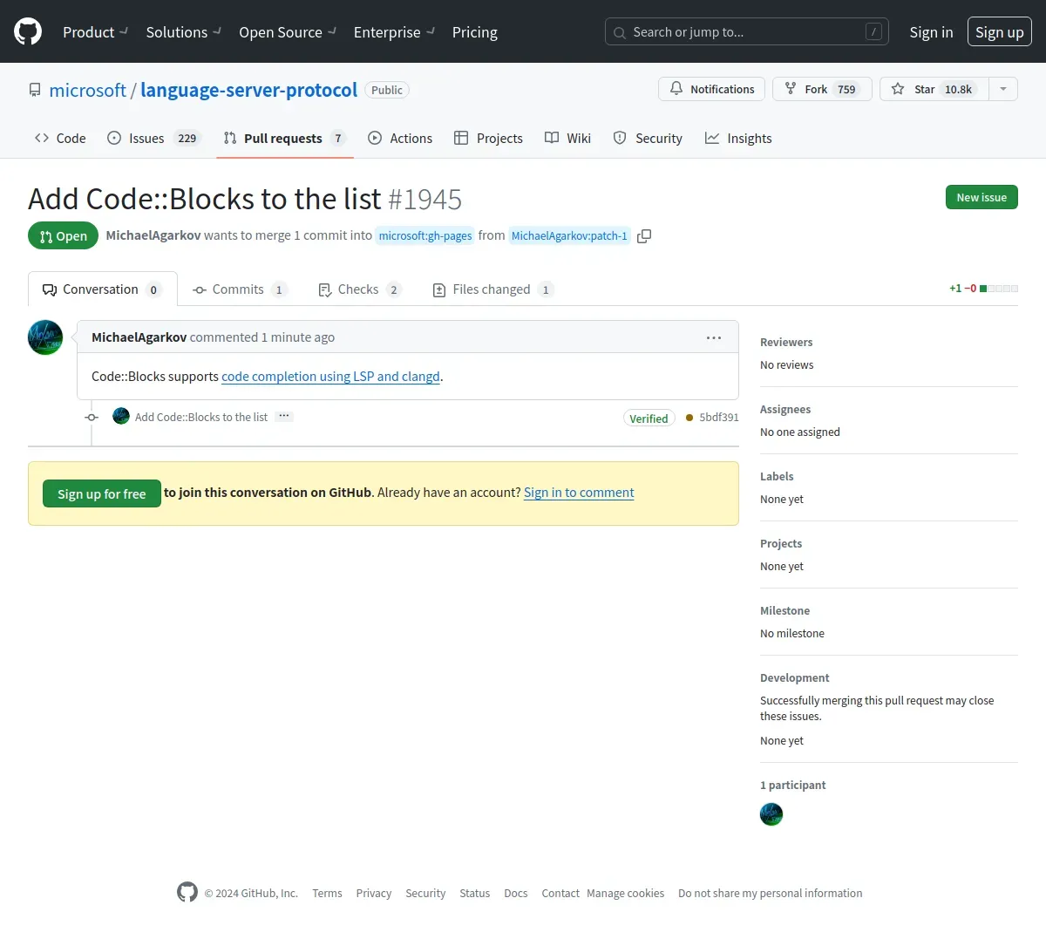The width and height of the screenshot is (1046, 939).
Task: Open the Actions tab
Action: coord(400,138)
